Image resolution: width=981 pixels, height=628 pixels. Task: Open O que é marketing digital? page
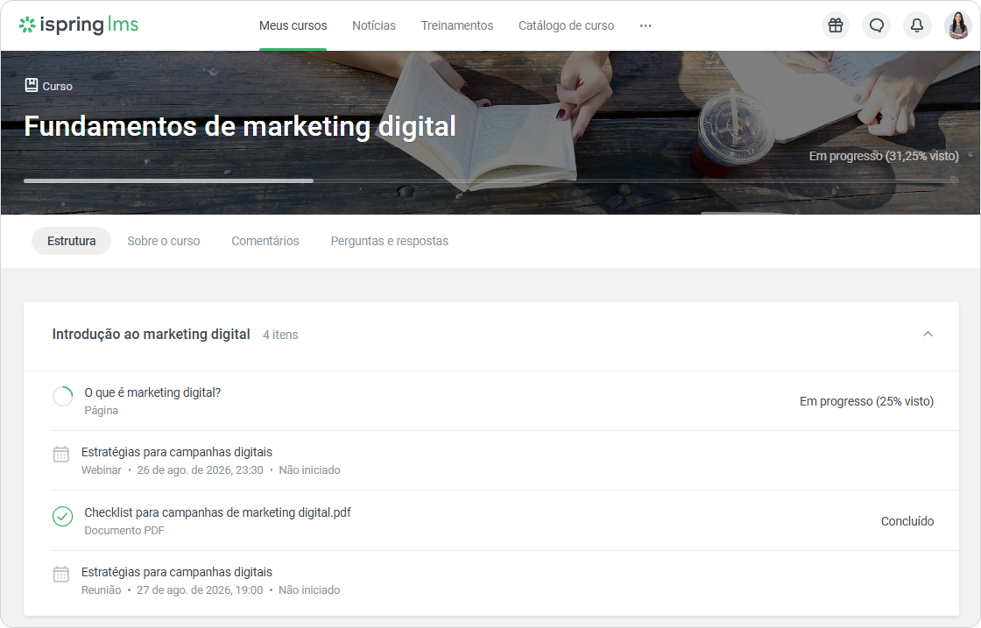152,392
